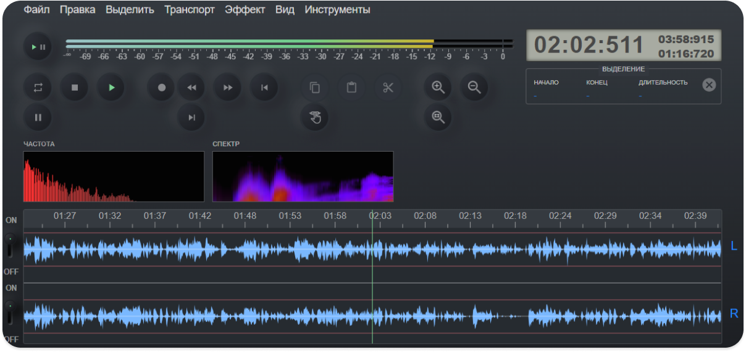This screenshot has width=746, height=352.
Task: Zoom out of the waveform
Action: [x=474, y=88]
